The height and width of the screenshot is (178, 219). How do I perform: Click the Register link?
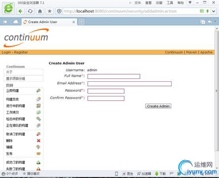coord(21,52)
